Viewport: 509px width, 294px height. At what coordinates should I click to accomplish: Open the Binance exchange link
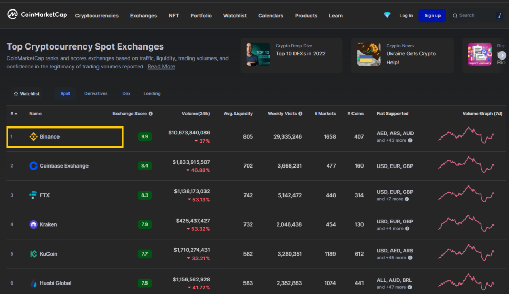coord(50,136)
